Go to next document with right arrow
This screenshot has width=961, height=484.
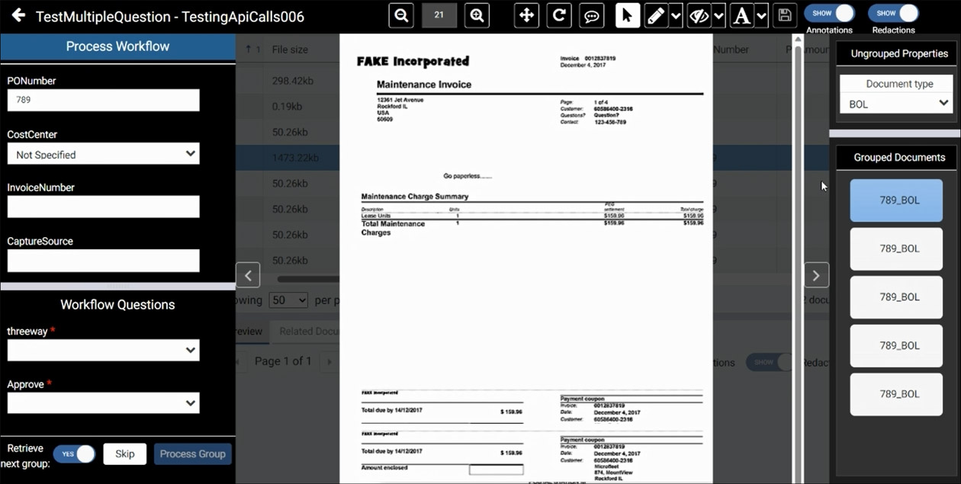point(816,275)
